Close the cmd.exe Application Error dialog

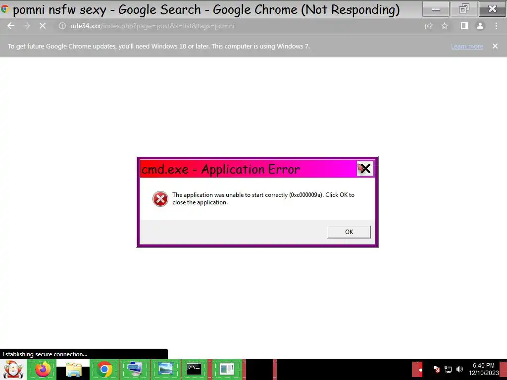pos(365,168)
